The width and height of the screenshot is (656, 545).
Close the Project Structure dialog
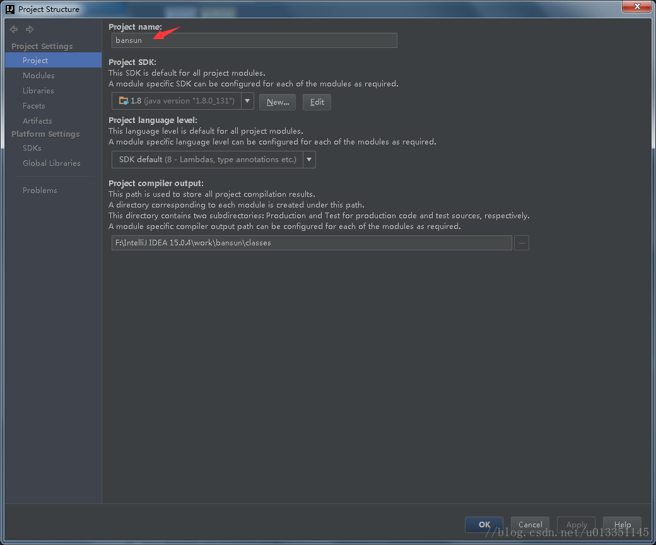coord(636,6)
